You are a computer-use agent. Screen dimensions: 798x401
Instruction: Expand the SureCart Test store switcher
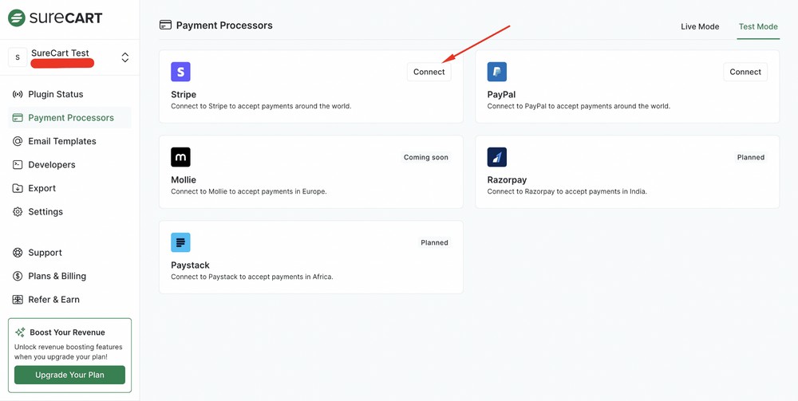point(124,57)
